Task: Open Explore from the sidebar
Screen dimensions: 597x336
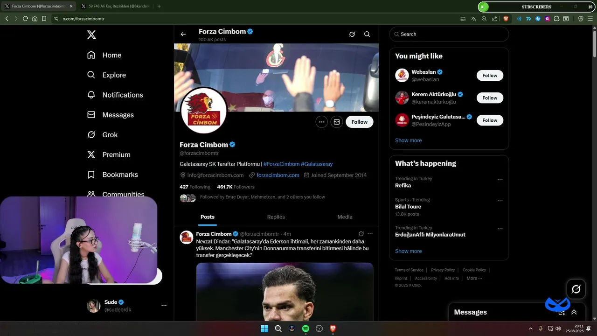Action: click(106, 75)
